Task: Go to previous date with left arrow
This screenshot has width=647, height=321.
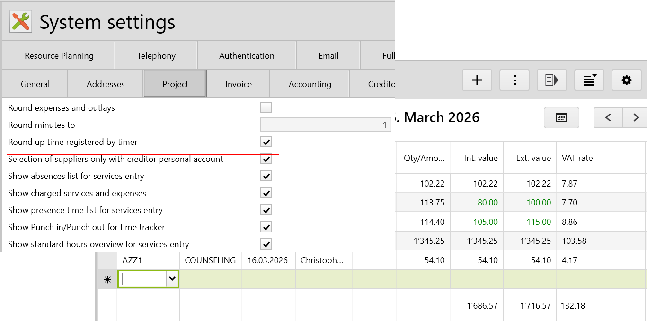Action: pyautogui.click(x=608, y=117)
